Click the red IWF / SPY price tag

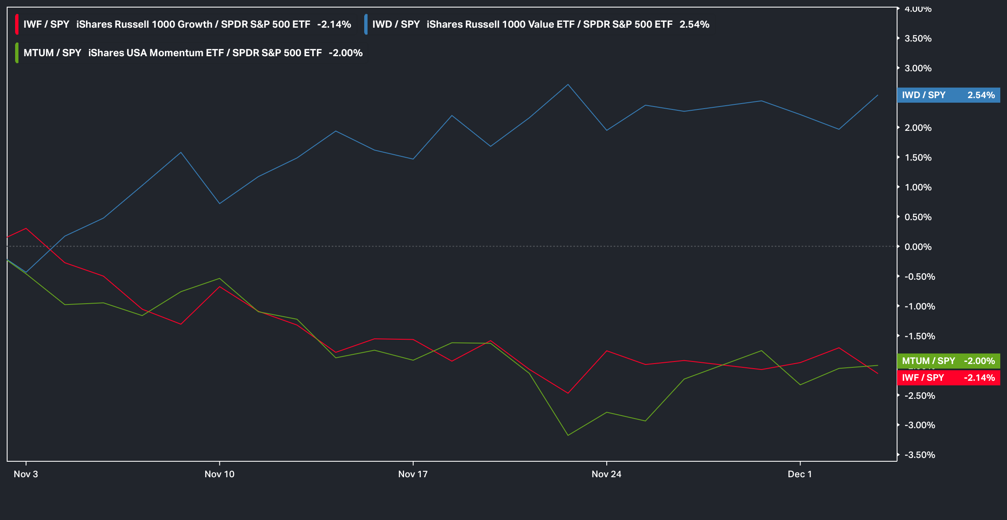(x=948, y=378)
